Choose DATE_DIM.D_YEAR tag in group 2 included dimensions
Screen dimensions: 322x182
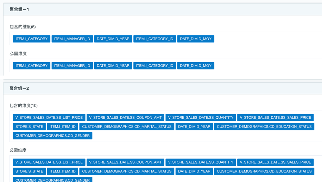194,126
